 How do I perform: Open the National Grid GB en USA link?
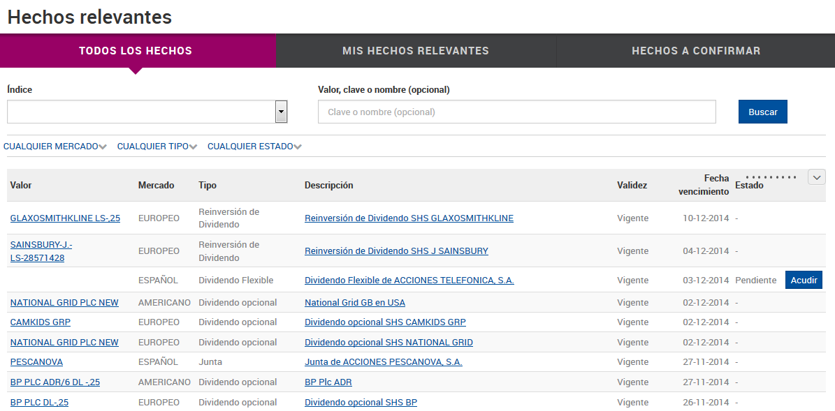pyautogui.click(x=355, y=303)
